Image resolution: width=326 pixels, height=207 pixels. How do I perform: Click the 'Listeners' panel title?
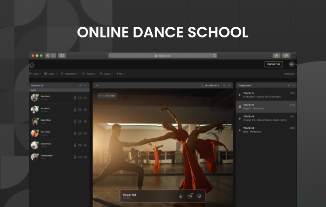coord(37,86)
